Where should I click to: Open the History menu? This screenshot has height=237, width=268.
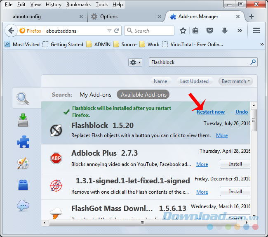point(54,5)
